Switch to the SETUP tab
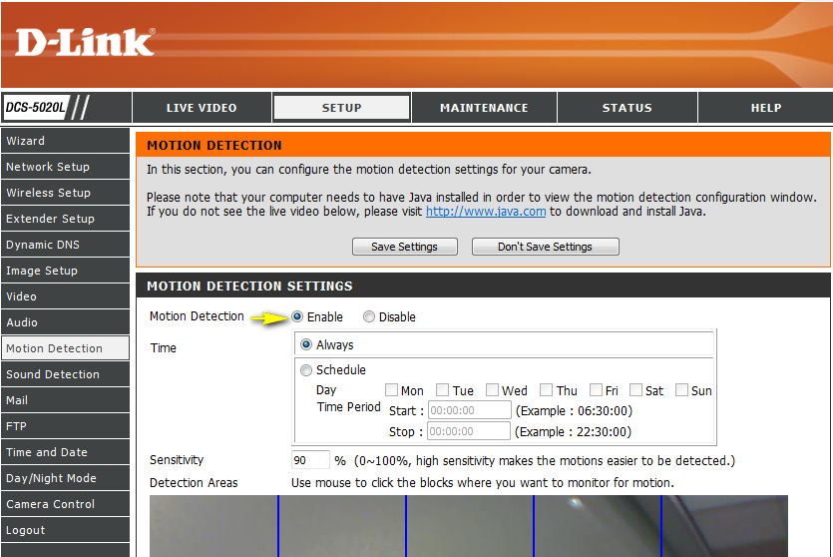This screenshot has width=833, height=557. pos(341,108)
